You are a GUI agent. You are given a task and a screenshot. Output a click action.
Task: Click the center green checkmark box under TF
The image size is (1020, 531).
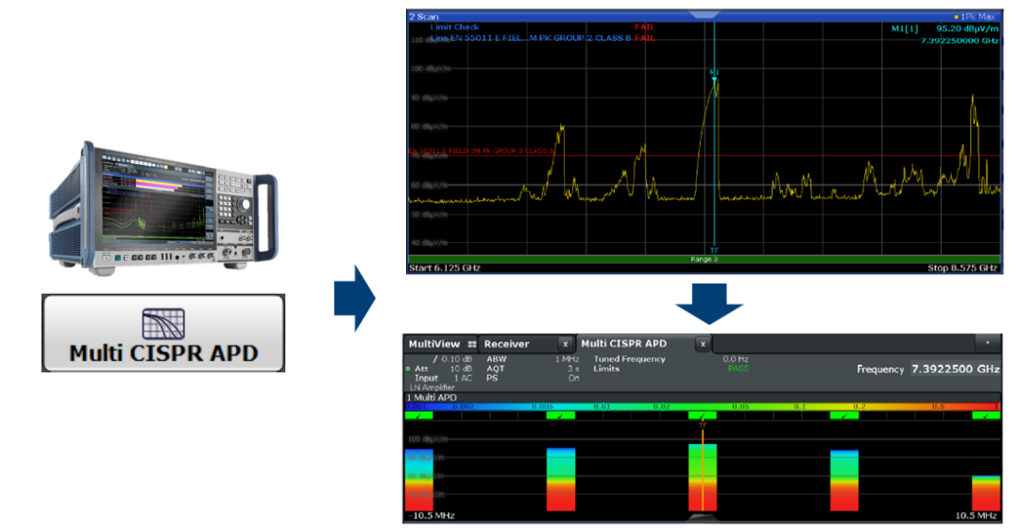coord(703,416)
